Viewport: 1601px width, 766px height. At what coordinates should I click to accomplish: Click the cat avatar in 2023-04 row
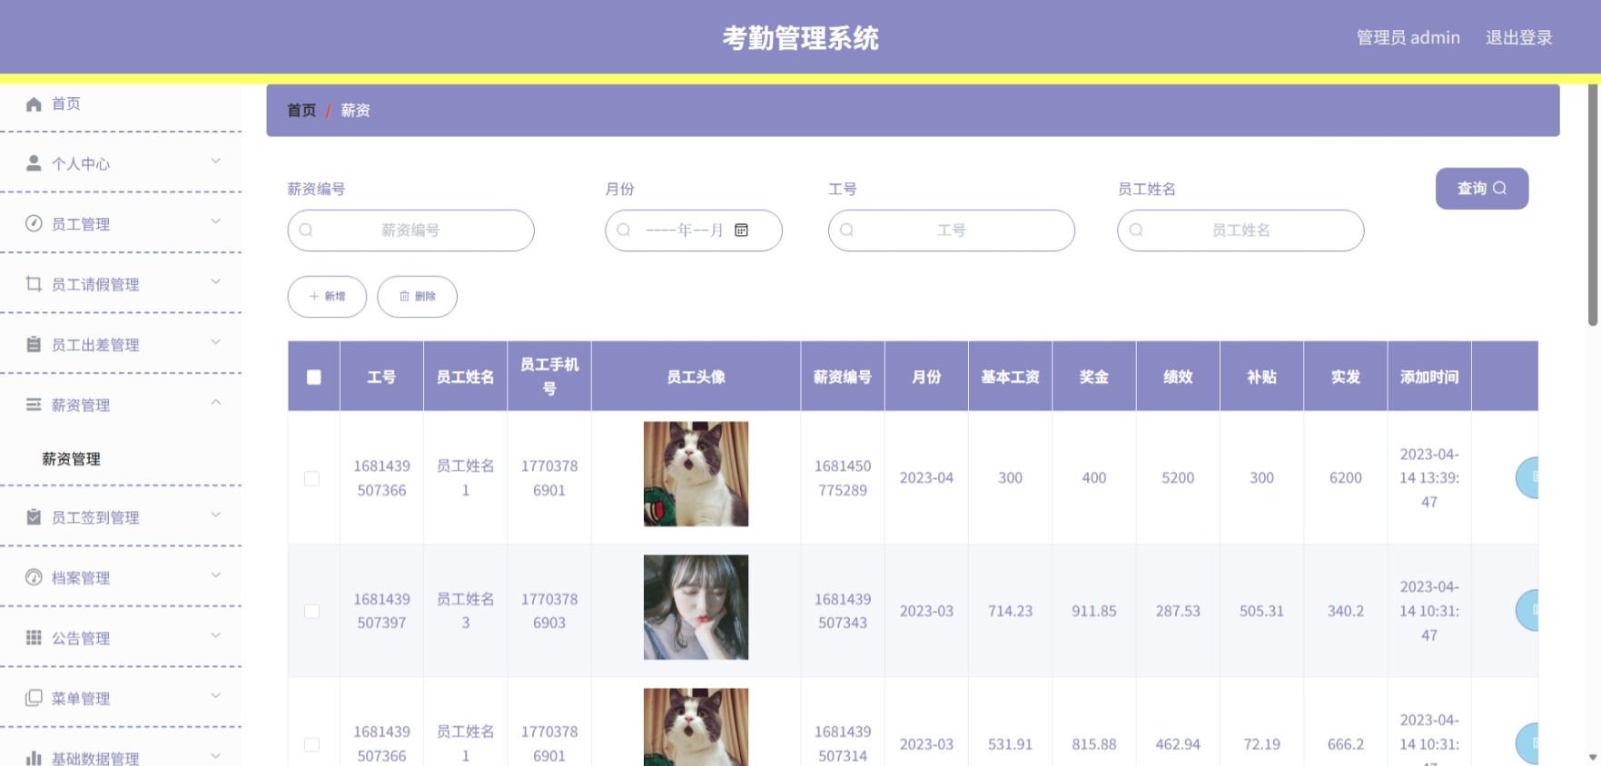coord(696,474)
